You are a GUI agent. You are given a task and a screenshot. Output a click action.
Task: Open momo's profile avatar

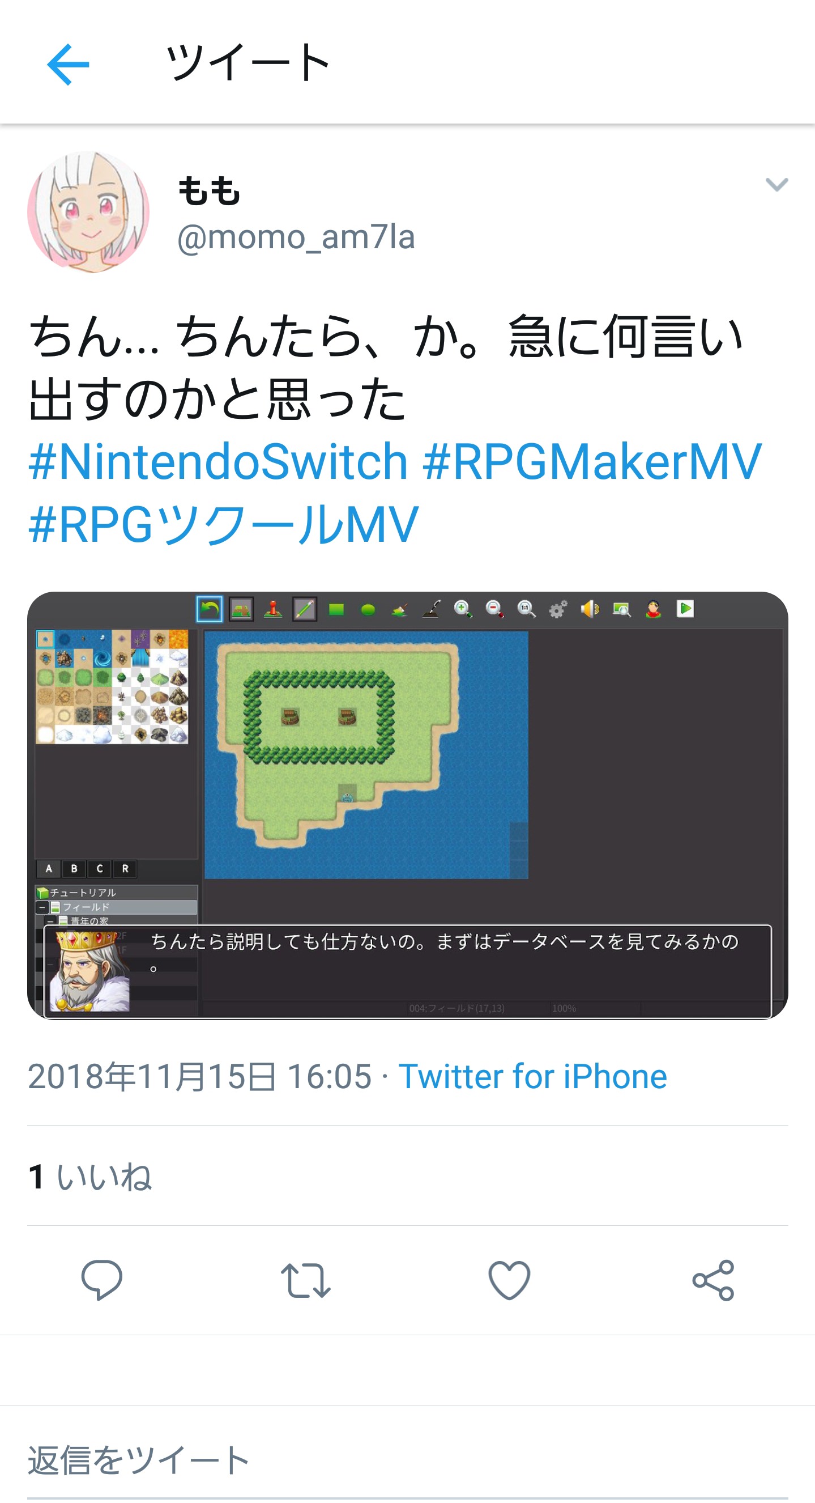(x=88, y=212)
